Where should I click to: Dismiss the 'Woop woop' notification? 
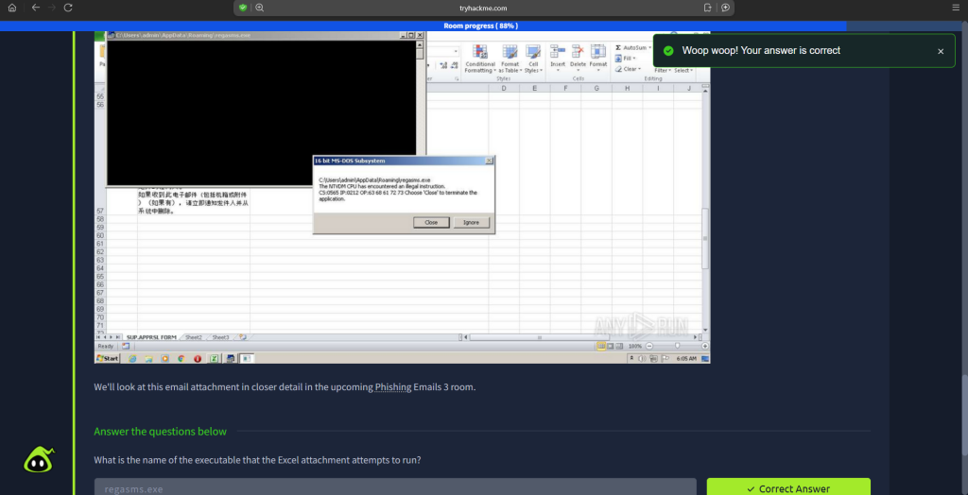941,51
